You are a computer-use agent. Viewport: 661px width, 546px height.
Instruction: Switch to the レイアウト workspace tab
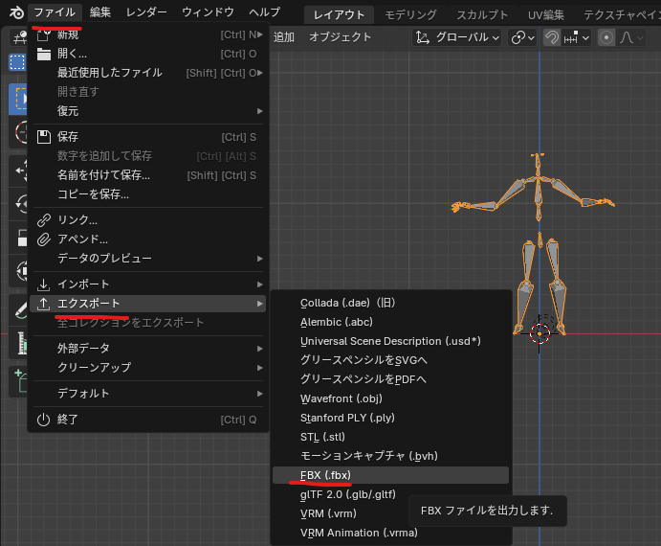[339, 15]
